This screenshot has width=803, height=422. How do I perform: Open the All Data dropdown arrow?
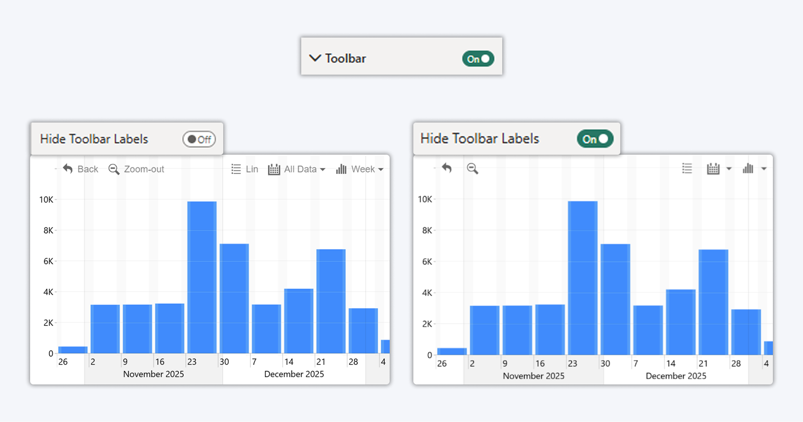pos(323,169)
